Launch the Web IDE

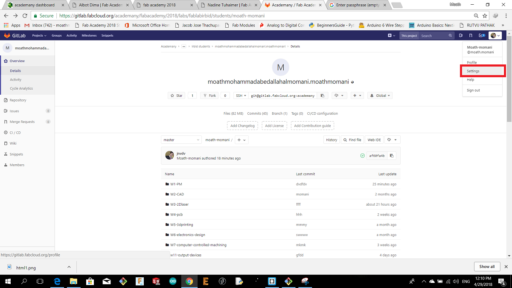[x=374, y=140]
